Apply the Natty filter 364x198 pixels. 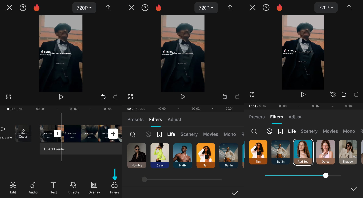(x=183, y=155)
